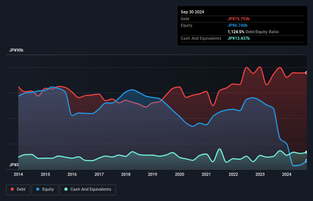
Task: Click the 2015 x-axis label
Action: [x=45, y=174]
